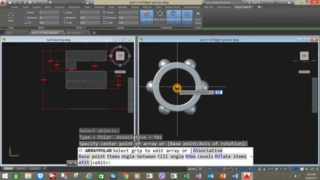
Task: Open Internet Explorer from taskbar
Action: pyautogui.click(x=89, y=176)
